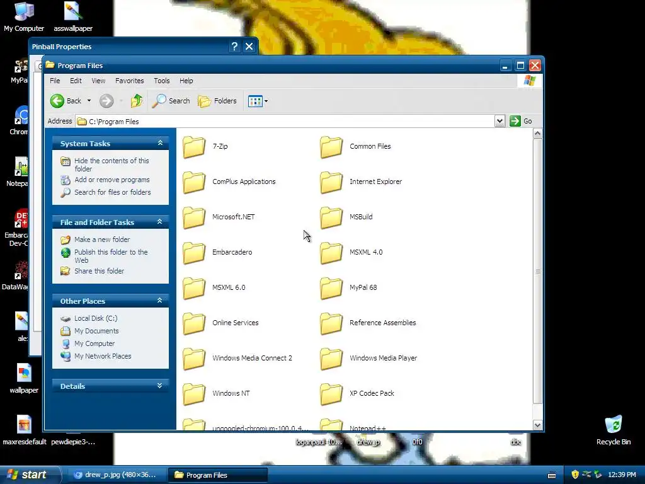This screenshot has width=645, height=484.
Task: Click the Views toolbar icon
Action: pyautogui.click(x=255, y=101)
